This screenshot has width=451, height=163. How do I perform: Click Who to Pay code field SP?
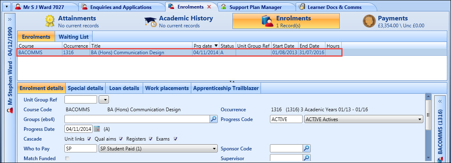point(81,149)
